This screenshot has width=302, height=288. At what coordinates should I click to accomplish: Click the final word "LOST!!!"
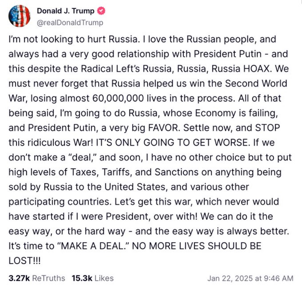tap(24, 260)
